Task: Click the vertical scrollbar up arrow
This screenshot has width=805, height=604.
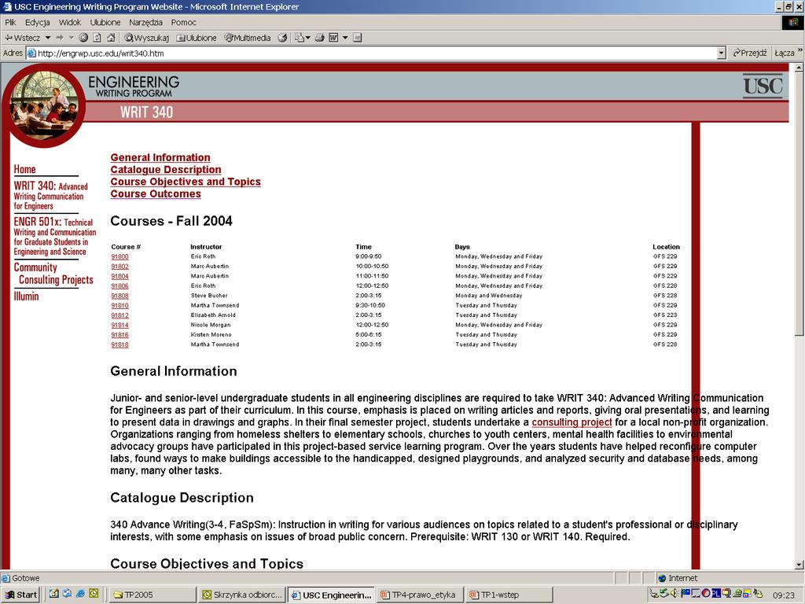Action: pos(799,68)
